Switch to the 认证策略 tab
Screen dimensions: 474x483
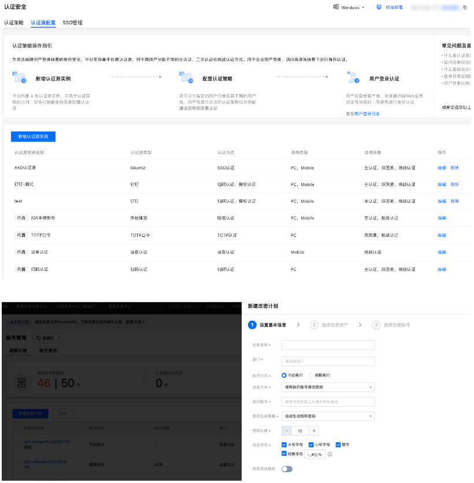click(14, 23)
